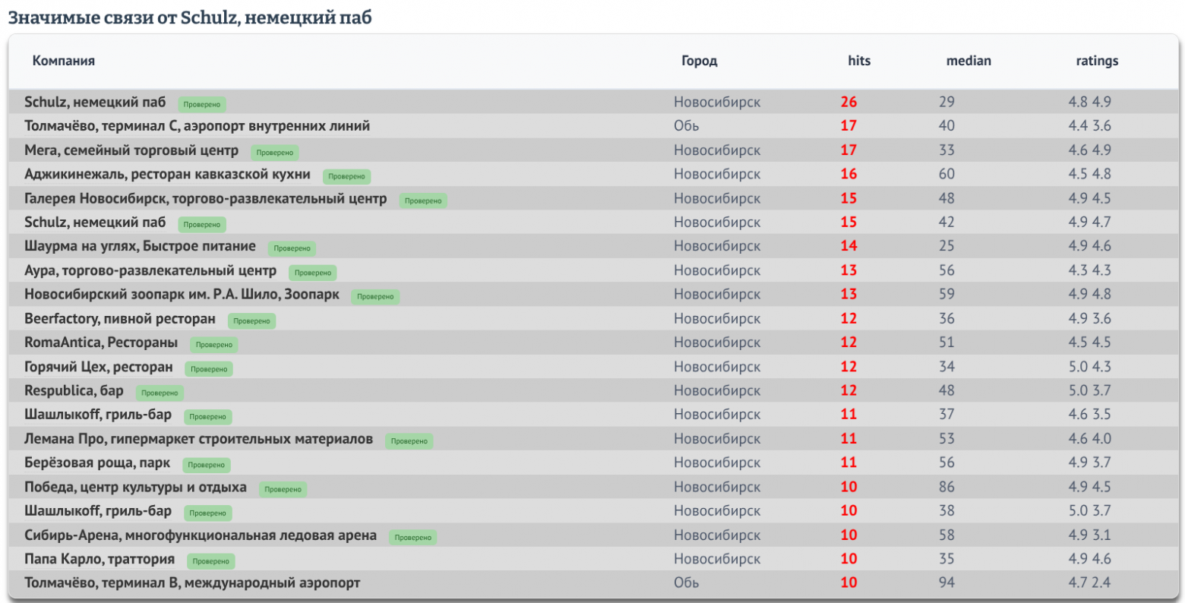Sort by the "hits" column header
The width and height of the screenshot is (1185, 603).
[859, 61]
